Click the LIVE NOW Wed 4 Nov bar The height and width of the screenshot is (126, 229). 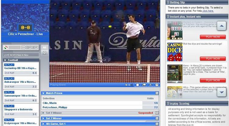[x=21, y=55]
